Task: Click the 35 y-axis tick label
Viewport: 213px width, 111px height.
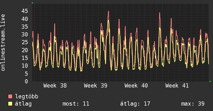Action: coord(25,27)
